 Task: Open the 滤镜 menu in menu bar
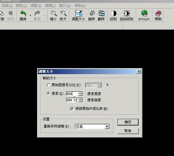click(50, 6)
